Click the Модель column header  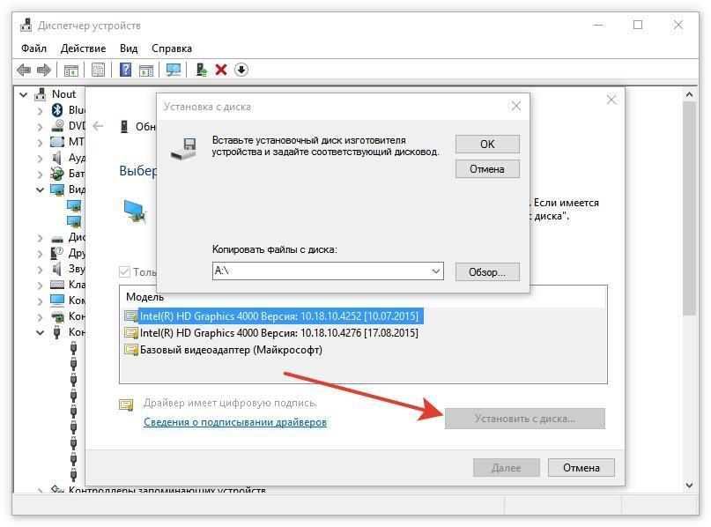click(x=144, y=297)
